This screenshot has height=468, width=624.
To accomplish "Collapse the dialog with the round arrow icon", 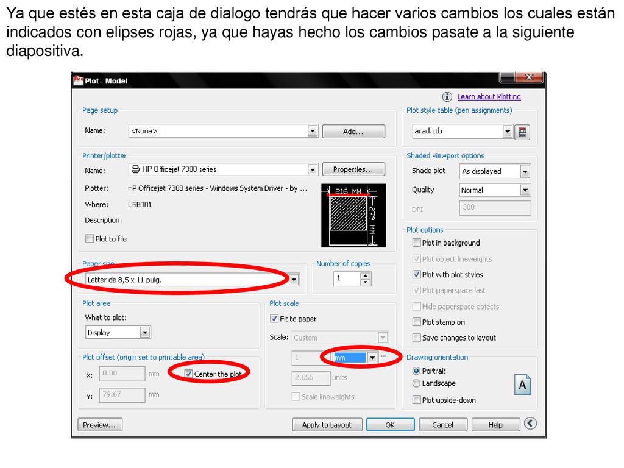I will (x=530, y=424).
